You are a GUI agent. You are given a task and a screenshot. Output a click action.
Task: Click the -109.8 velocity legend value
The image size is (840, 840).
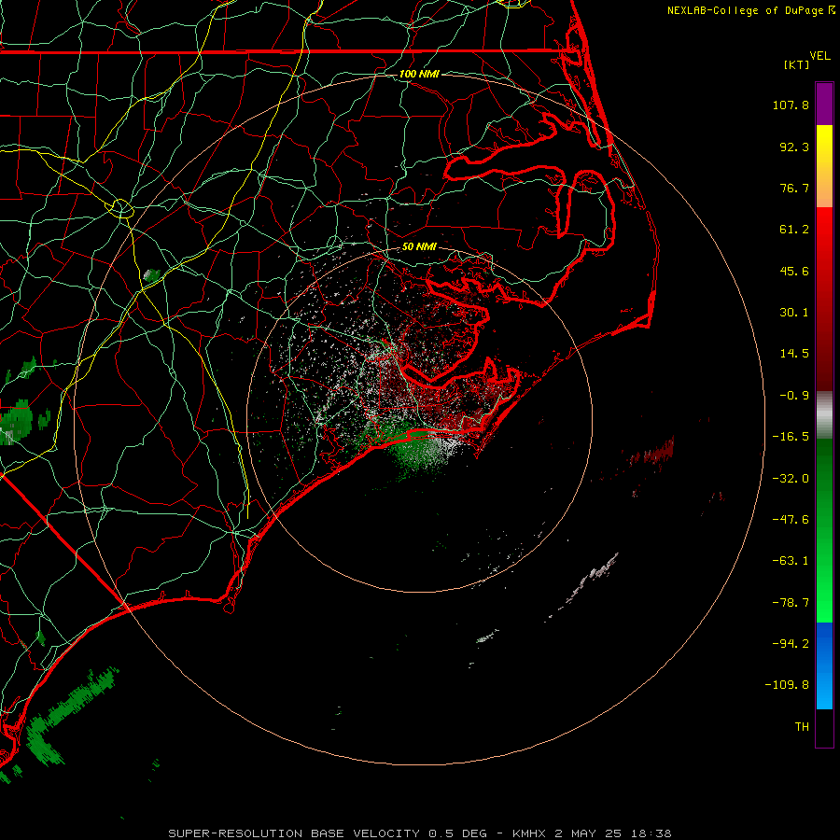click(x=787, y=685)
